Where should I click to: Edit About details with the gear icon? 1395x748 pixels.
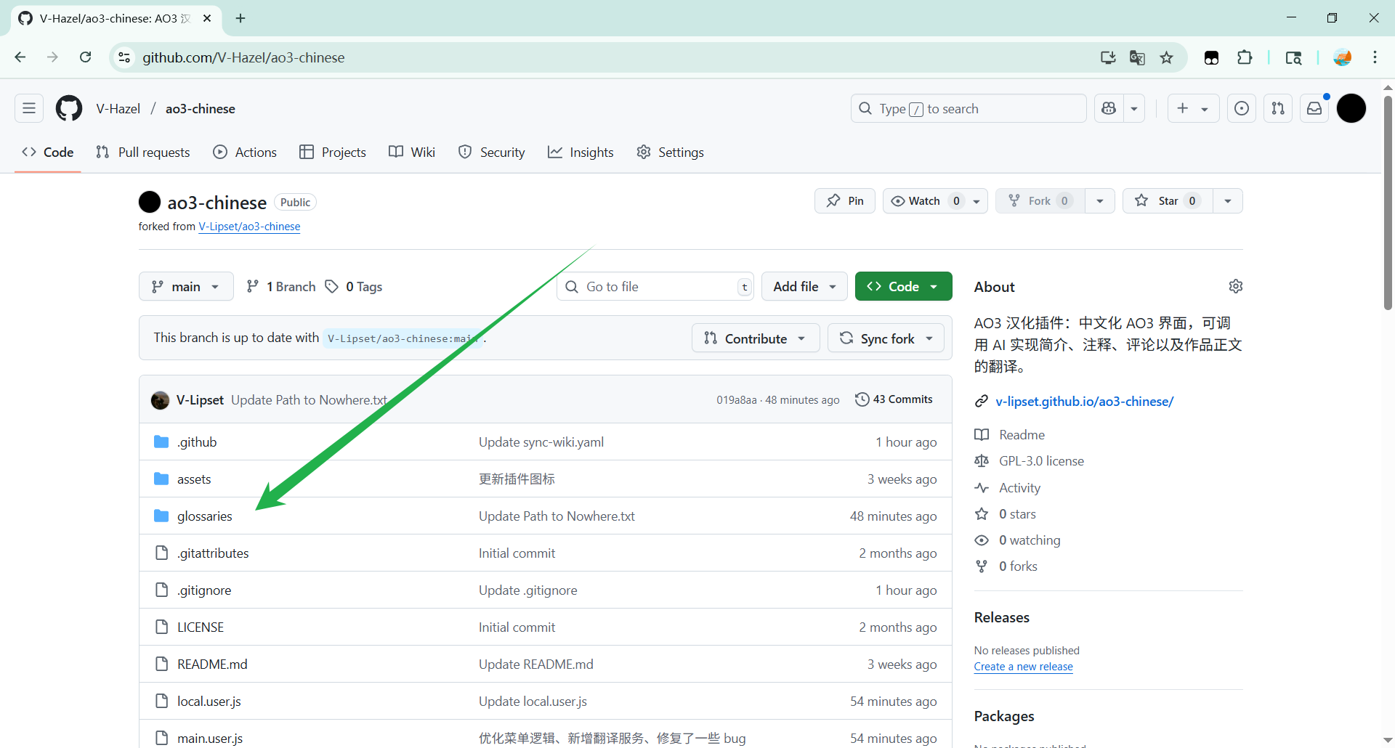1235,286
